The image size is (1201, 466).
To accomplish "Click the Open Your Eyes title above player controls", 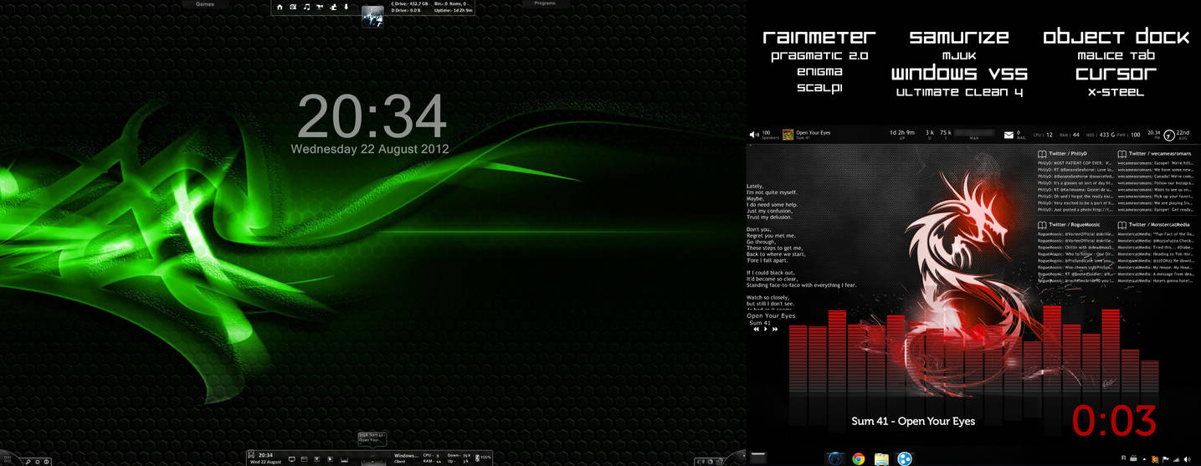I will point(771,316).
